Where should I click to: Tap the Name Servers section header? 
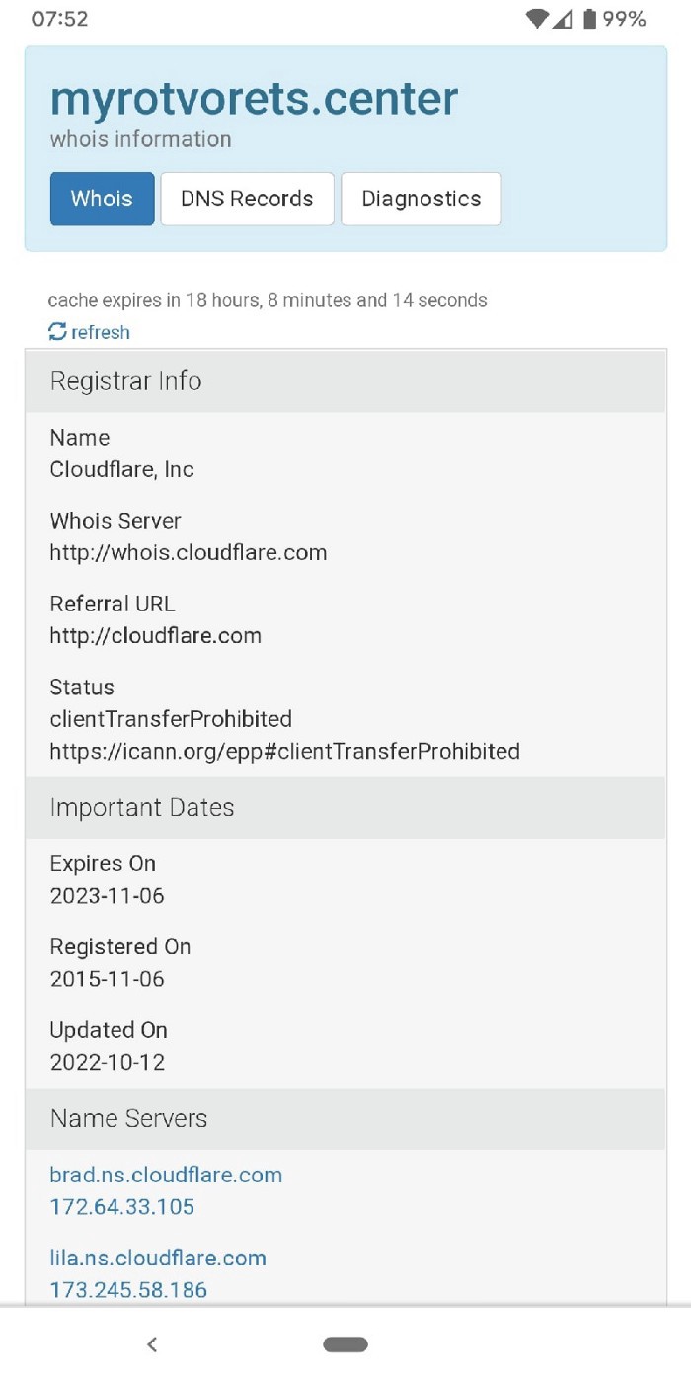pyautogui.click(x=129, y=1118)
